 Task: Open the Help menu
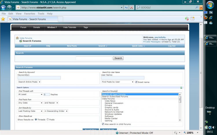tap(49, 14)
